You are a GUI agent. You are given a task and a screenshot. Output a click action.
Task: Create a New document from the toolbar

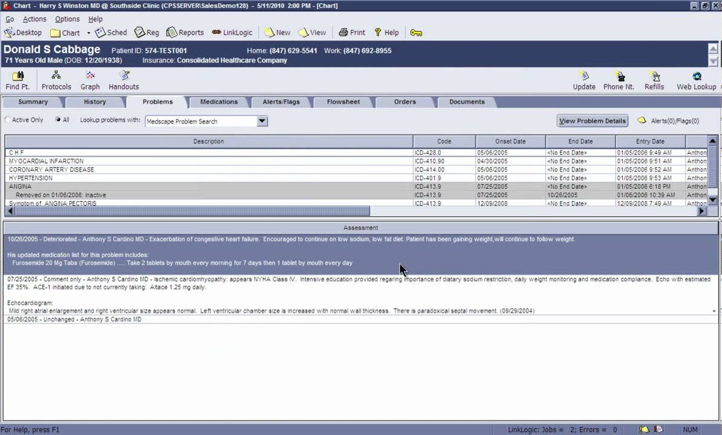coord(277,33)
